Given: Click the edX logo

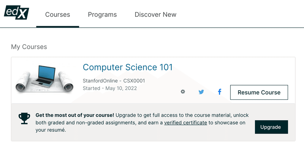Looking at the screenshot, I should [x=16, y=13].
